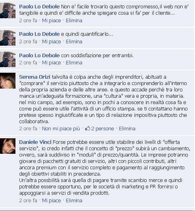Like Daniele Vinci's comment
This screenshot has height=211, width=195.
(52, 201)
